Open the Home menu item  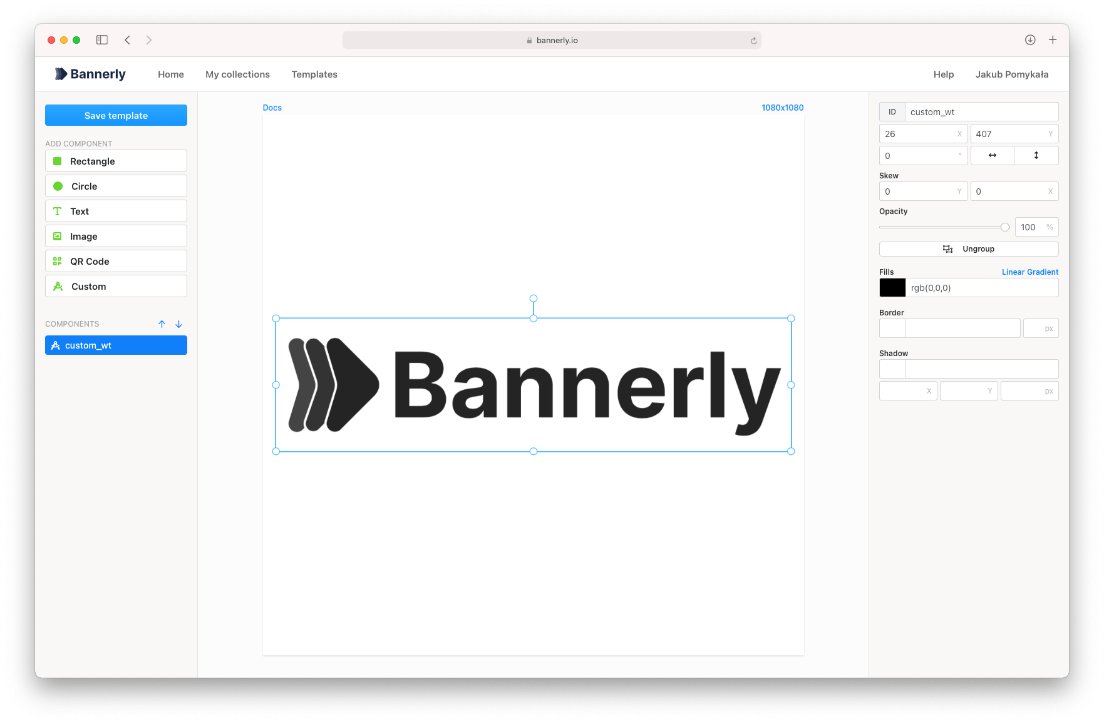click(x=171, y=74)
